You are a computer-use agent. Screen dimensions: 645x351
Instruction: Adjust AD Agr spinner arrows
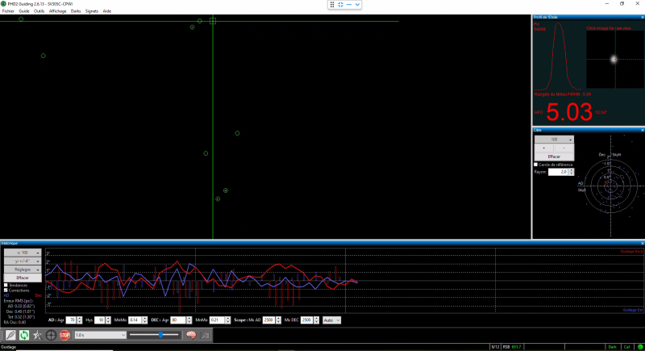tap(79, 320)
